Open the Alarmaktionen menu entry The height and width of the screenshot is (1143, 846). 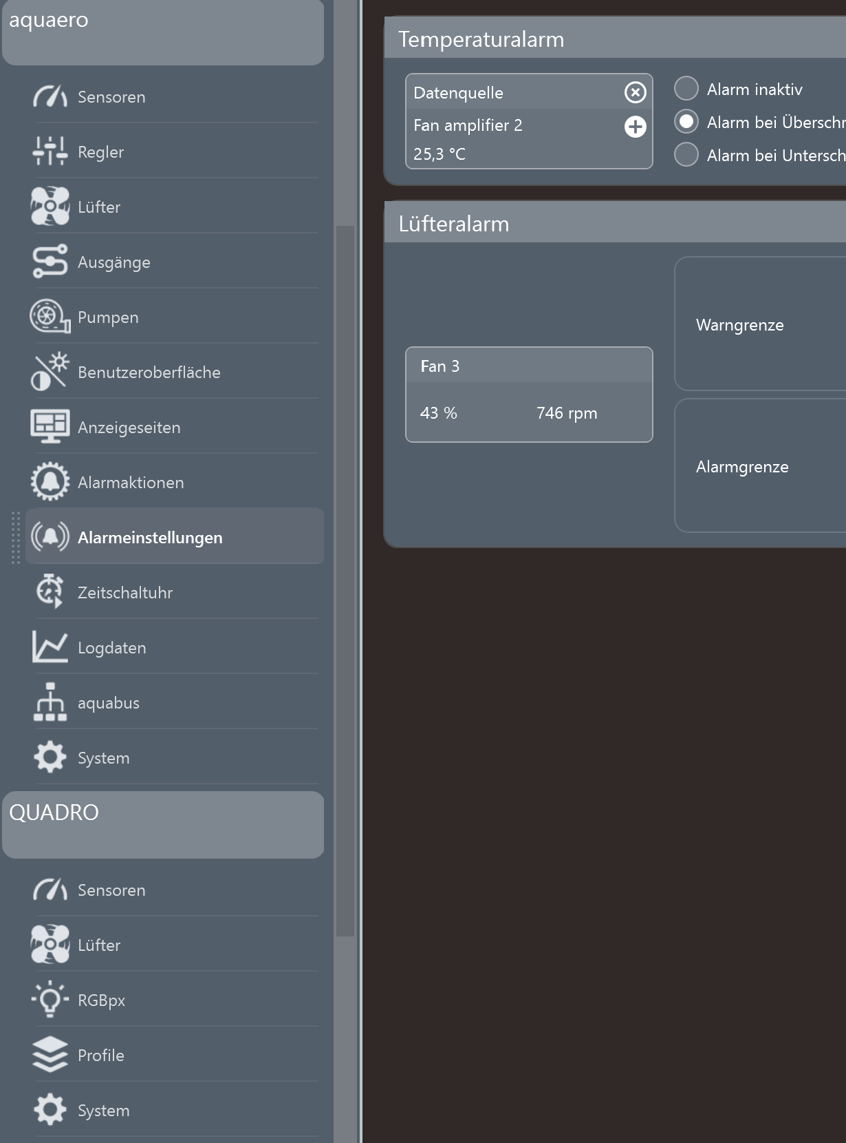131,483
